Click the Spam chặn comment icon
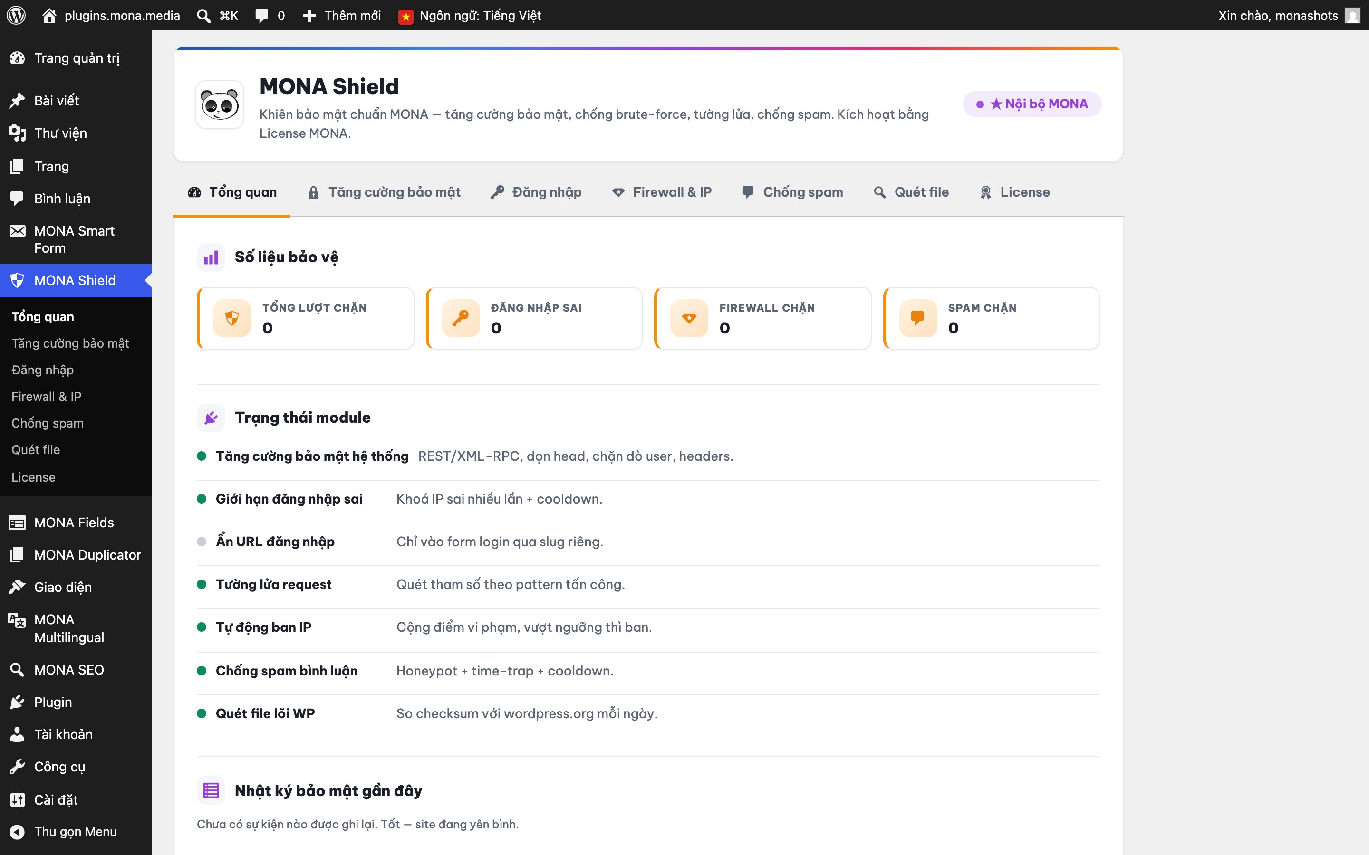This screenshot has height=855, width=1369. coord(917,318)
